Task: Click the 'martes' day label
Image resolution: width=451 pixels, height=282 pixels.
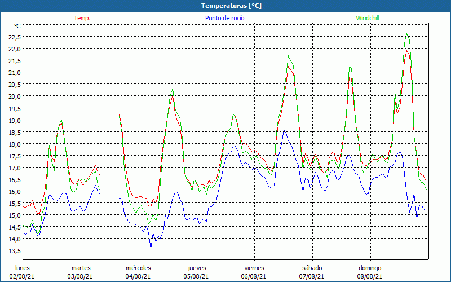Action: pos(81,268)
